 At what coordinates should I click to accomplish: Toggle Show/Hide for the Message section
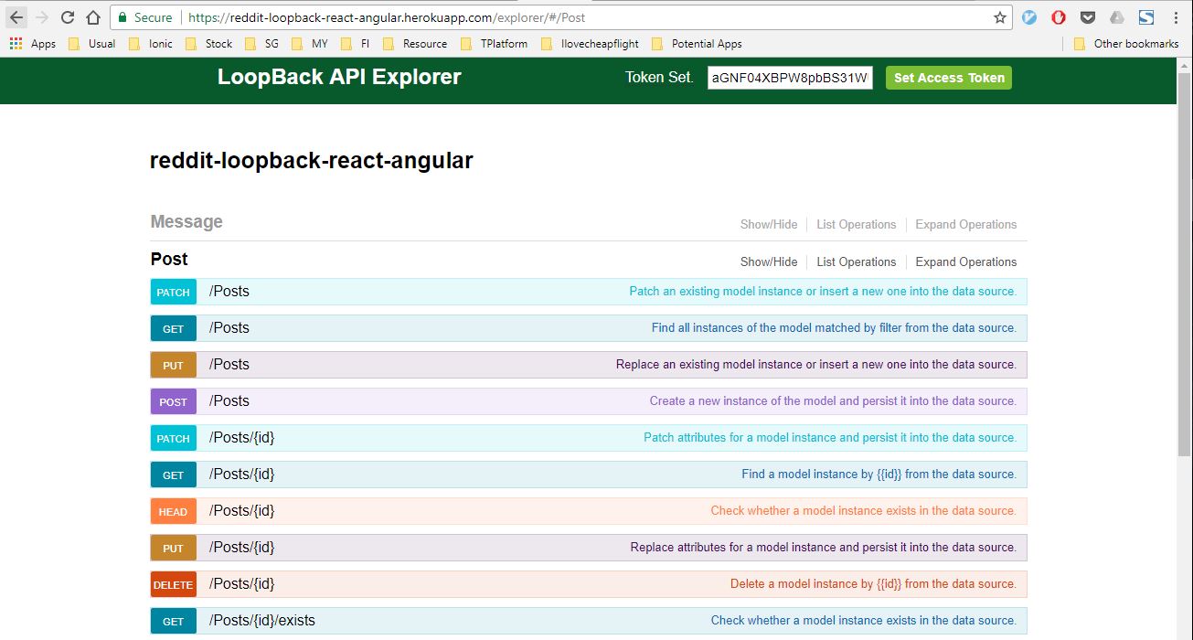[769, 224]
